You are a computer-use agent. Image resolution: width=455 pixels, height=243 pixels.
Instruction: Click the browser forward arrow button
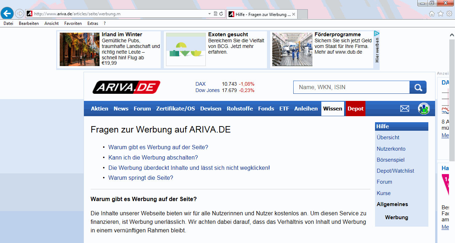pyautogui.click(x=20, y=14)
